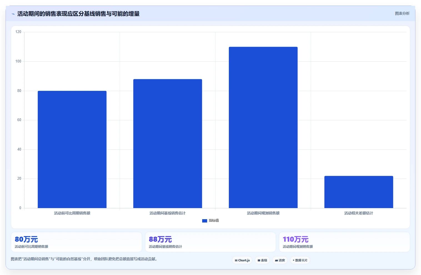The width and height of the screenshot is (421, 275).
Task: Click the y-axis value 80
Action: click(x=19, y=91)
